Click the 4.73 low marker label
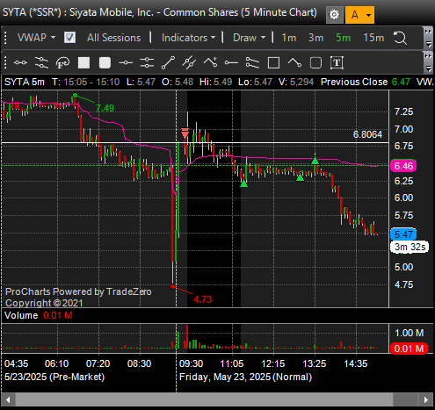Image resolution: width=435 pixels, height=410 pixels. point(202,299)
